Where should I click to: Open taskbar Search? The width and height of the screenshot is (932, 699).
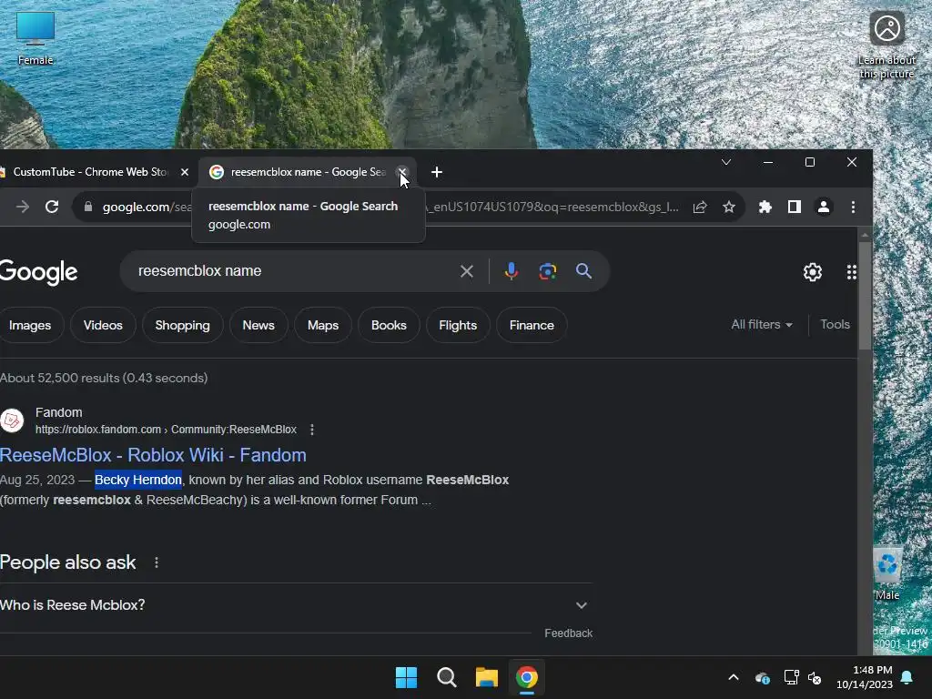(x=446, y=677)
